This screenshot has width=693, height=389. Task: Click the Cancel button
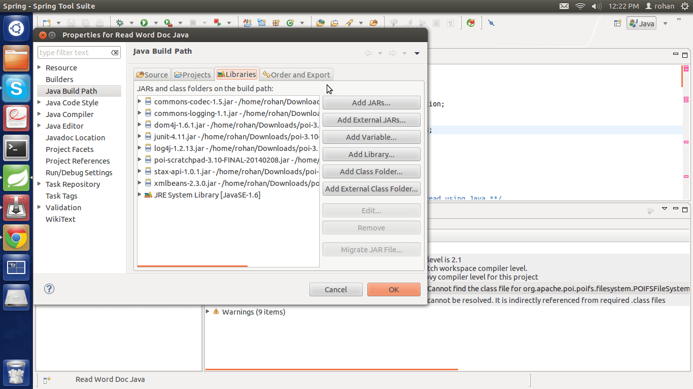(x=336, y=290)
